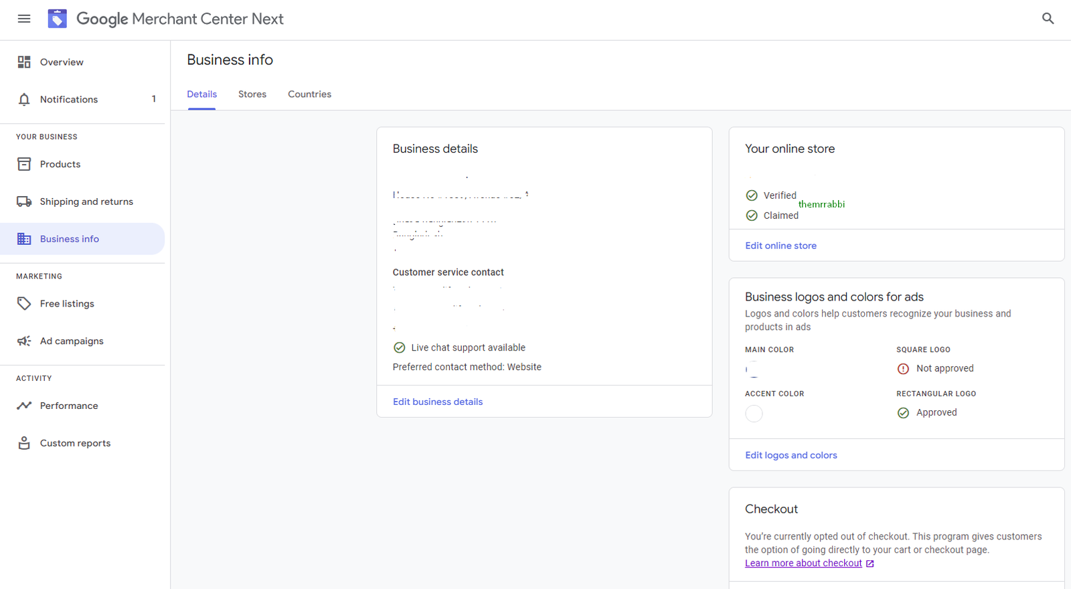Click the Custom reports icon

pyautogui.click(x=24, y=443)
